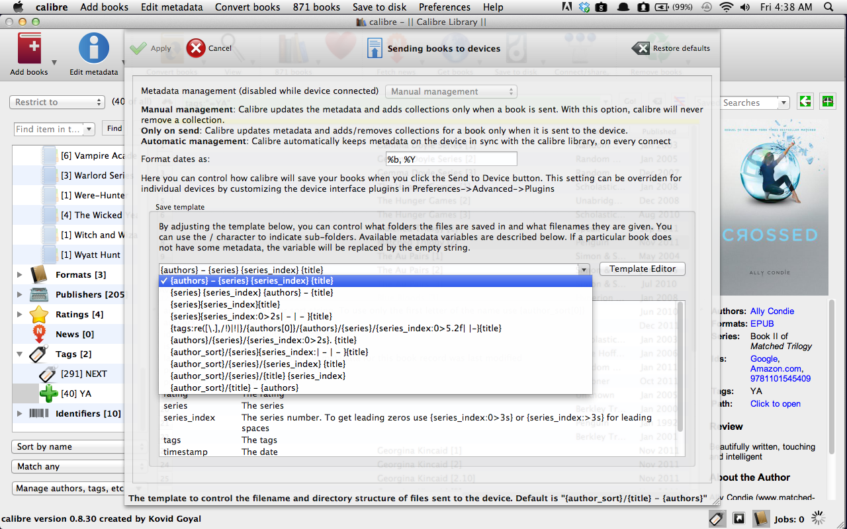This screenshot has height=529, width=847.
Task: Open the Preferences menu
Action: point(444,7)
